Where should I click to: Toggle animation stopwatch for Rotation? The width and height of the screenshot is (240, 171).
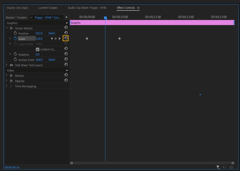tap(15, 54)
